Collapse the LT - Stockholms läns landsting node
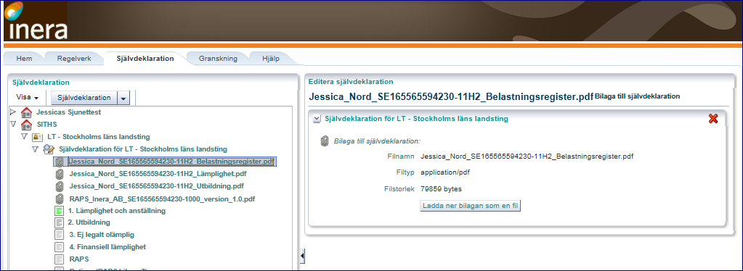 [x=24, y=136]
